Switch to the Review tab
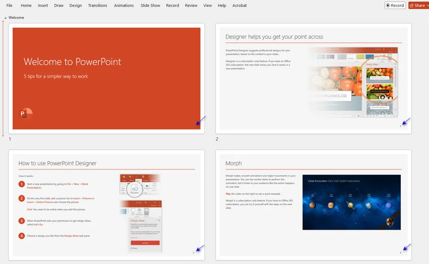Screen dimensions: 429x264 pos(191,6)
